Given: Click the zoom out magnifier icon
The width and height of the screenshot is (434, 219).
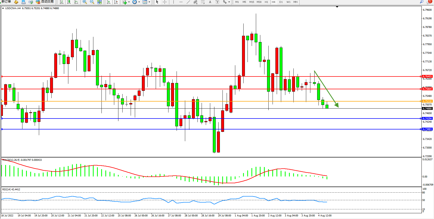Looking at the screenshot, I should (92, 2).
